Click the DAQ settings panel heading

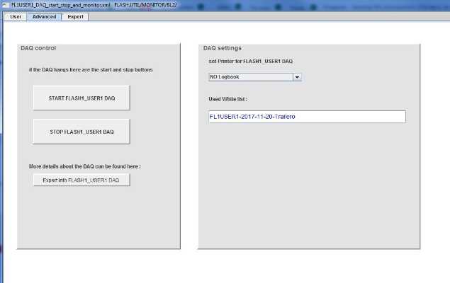coord(223,48)
